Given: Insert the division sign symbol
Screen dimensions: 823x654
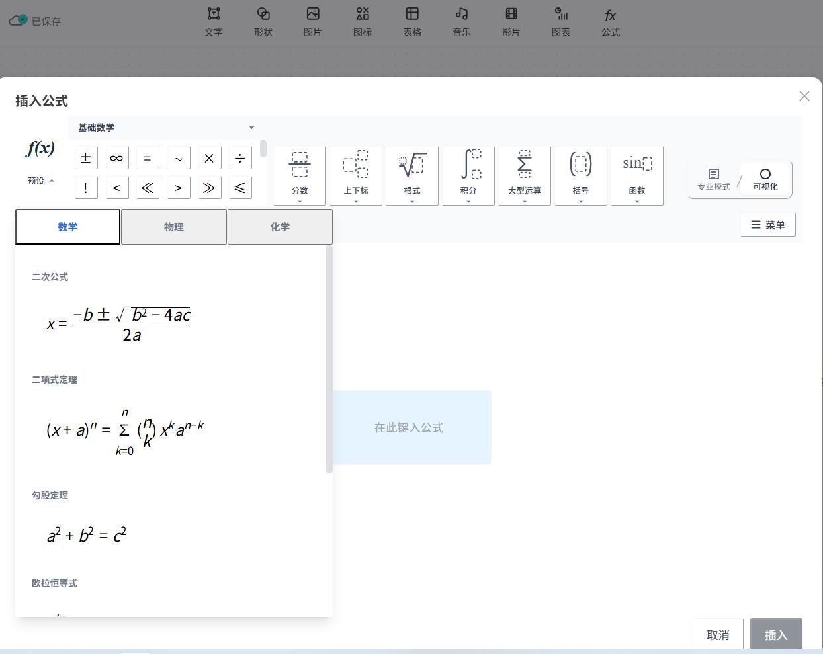Looking at the screenshot, I should (240, 158).
